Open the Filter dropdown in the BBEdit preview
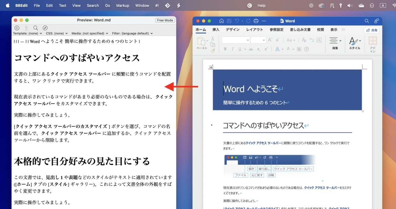Image resolution: width=396 pixels, height=209 pixels. pos(132,33)
